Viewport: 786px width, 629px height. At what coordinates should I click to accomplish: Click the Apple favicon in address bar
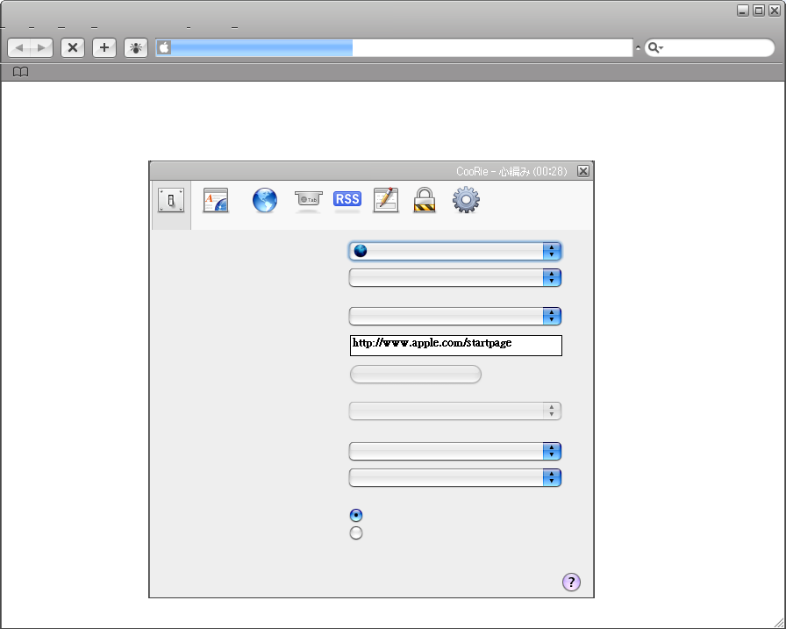[164, 47]
